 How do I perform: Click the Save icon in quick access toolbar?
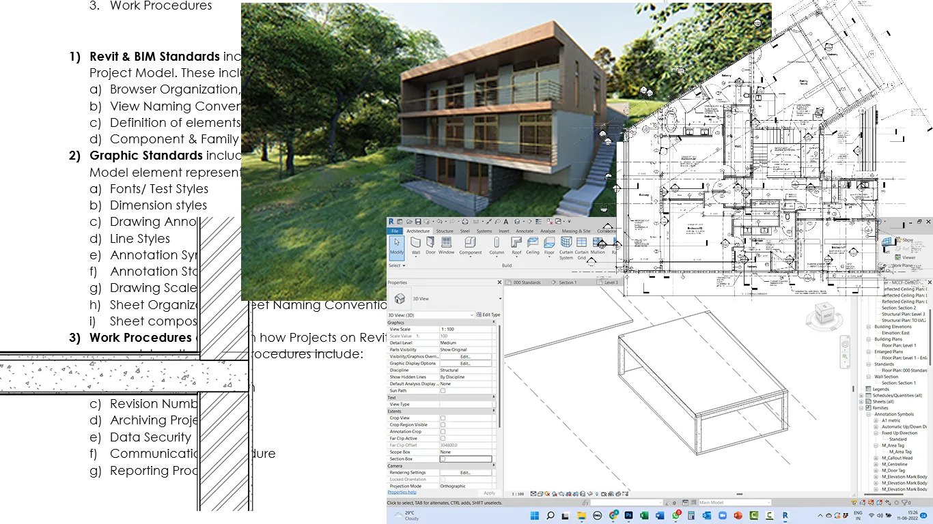tap(418, 222)
